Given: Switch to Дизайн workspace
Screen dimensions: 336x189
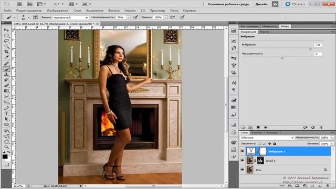Looking at the screenshot, I should 261,4.
